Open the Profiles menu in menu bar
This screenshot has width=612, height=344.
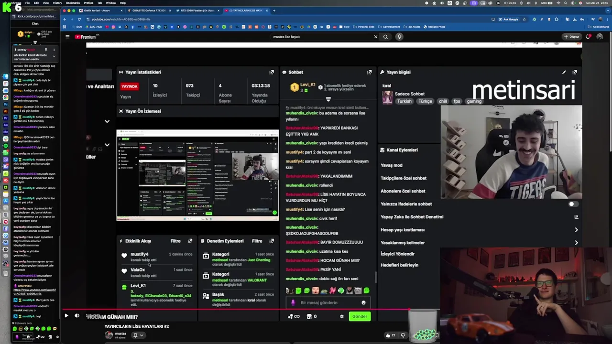tap(88, 3)
